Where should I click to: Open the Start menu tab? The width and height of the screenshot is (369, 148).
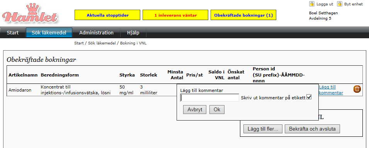click(13, 33)
